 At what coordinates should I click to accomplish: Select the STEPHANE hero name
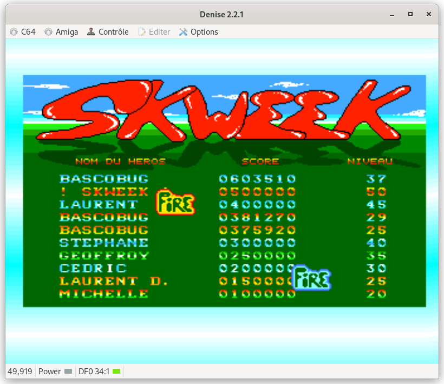click(104, 243)
